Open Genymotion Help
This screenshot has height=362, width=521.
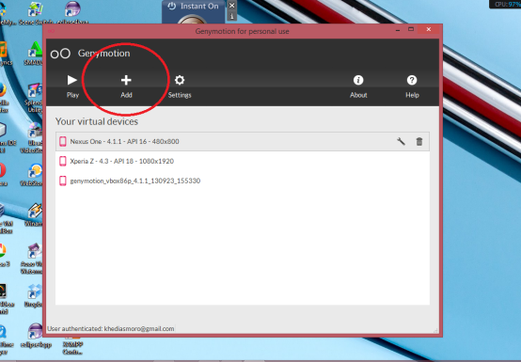point(412,87)
